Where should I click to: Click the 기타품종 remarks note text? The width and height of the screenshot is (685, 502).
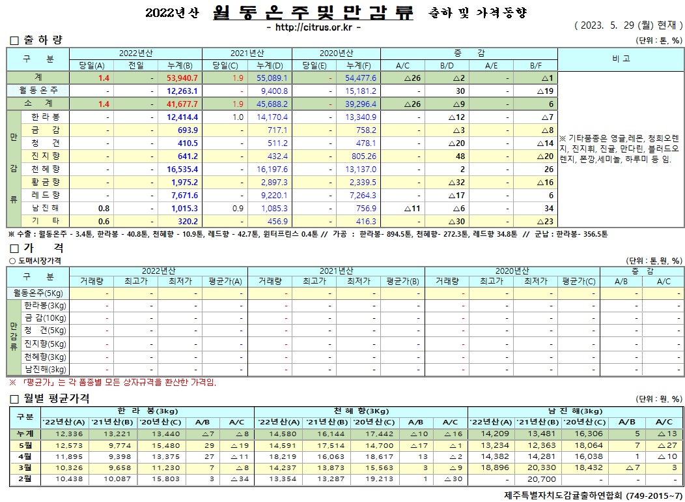click(619, 149)
